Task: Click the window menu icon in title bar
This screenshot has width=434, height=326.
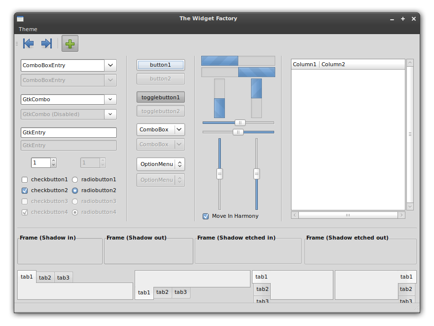Action: 20,19
